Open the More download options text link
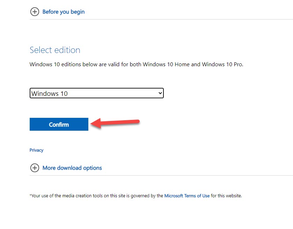This screenshot has height=229, width=293. [72, 168]
